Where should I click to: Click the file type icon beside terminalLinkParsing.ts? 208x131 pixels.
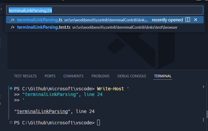pyautogui.click(x=13, y=20)
